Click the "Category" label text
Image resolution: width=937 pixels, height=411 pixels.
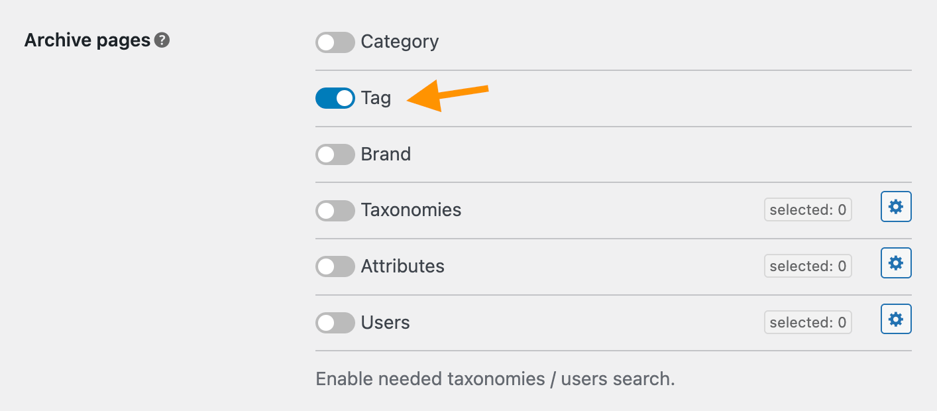pos(400,42)
